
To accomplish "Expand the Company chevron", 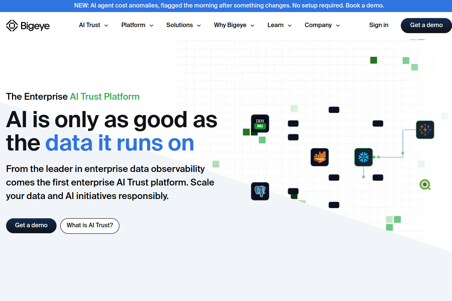I will click(x=338, y=26).
